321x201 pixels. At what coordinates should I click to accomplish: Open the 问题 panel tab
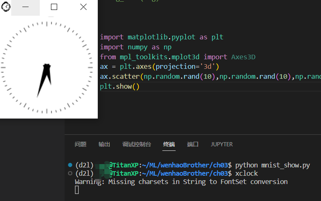[x=80, y=144]
